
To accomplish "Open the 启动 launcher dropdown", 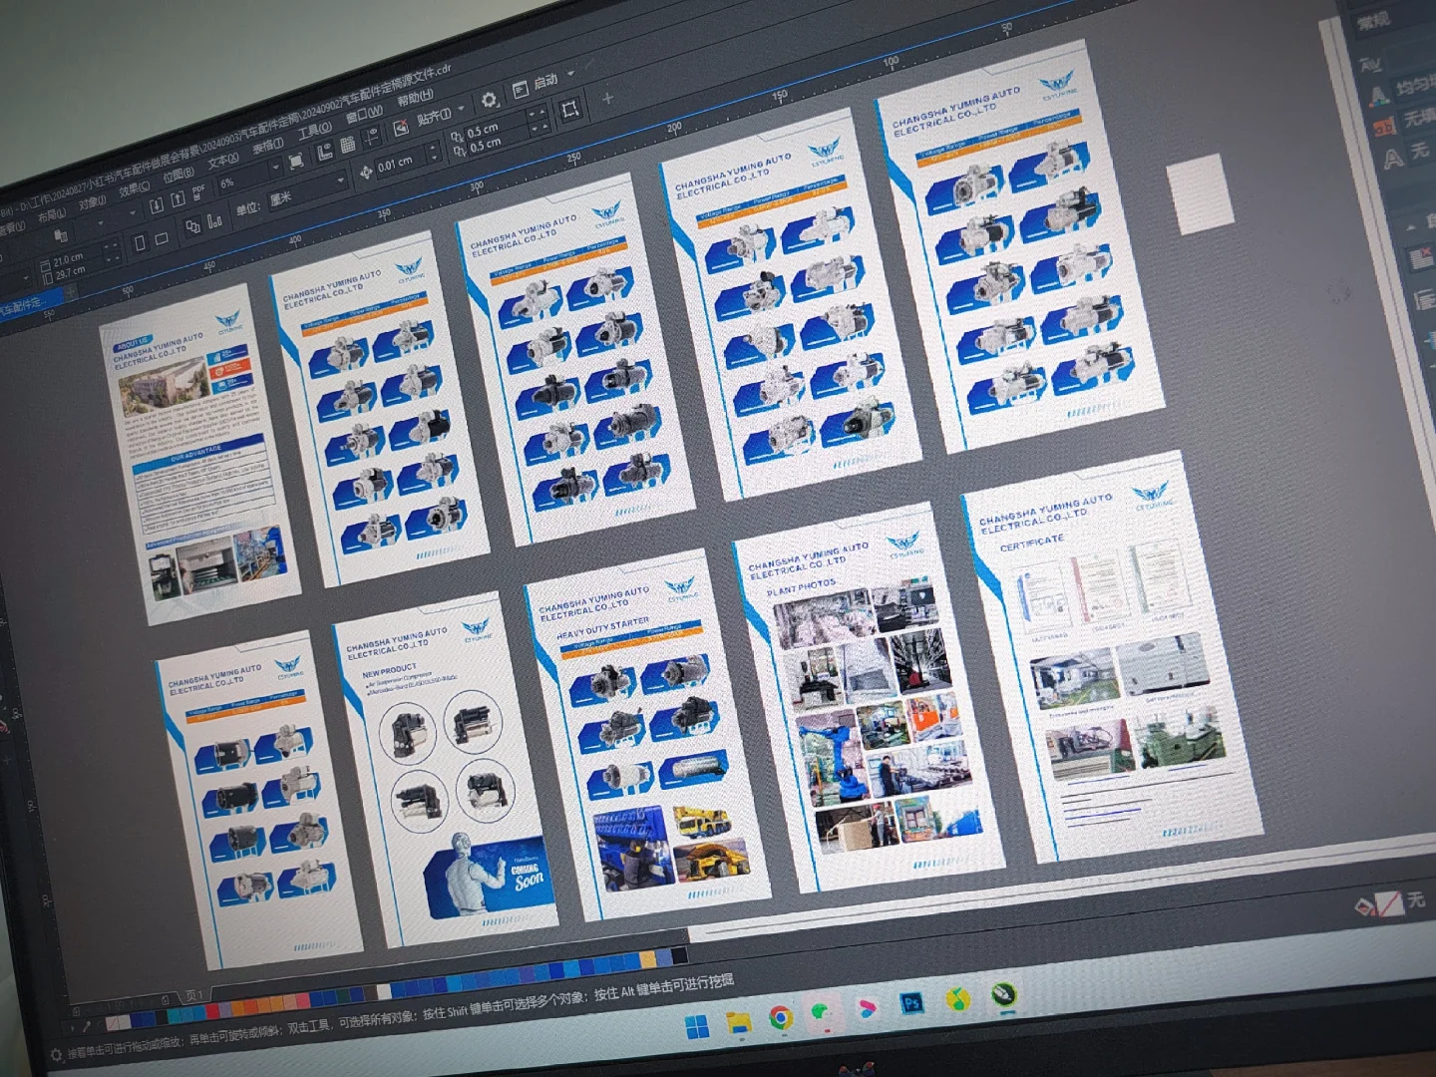I will pos(544,83).
